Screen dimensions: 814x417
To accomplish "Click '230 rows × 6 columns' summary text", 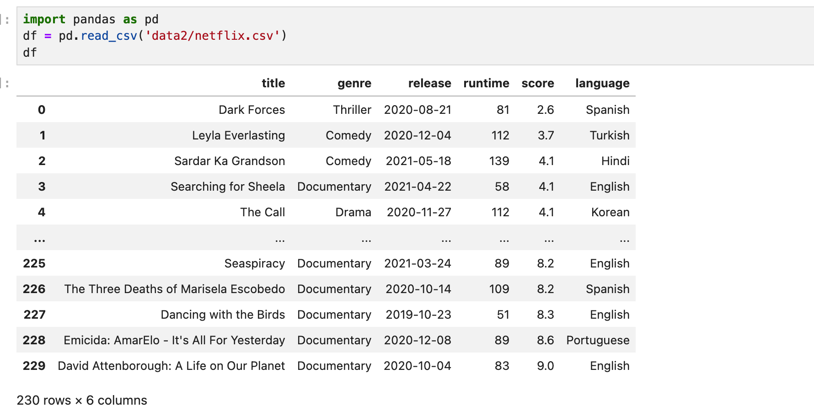I will click(x=82, y=400).
